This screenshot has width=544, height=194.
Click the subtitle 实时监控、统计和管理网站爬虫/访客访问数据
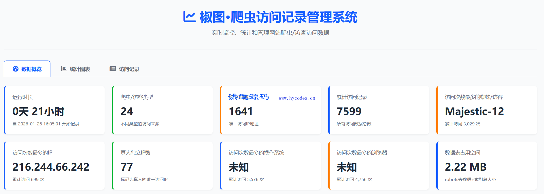[270, 33]
